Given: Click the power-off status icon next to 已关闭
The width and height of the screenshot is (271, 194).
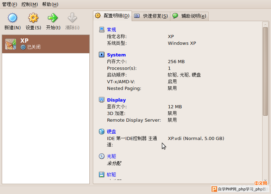Looking at the screenshot, I should tap(23, 47).
